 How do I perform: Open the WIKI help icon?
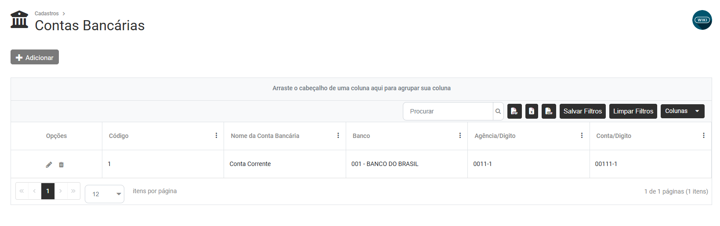[702, 20]
